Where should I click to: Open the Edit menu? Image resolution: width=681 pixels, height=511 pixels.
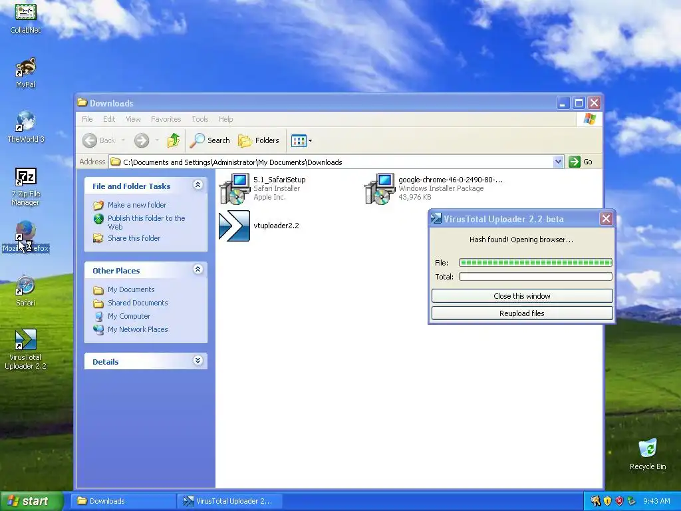(109, 119)
